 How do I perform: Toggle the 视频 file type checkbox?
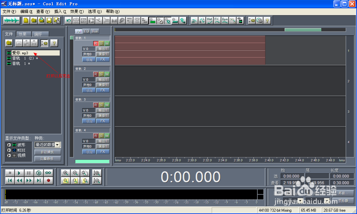9,155
